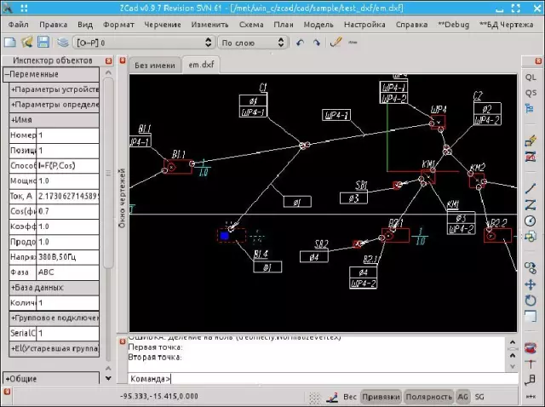
Task: Click the Redo arrow in toolbar
Action: click(x=317, y=42)
